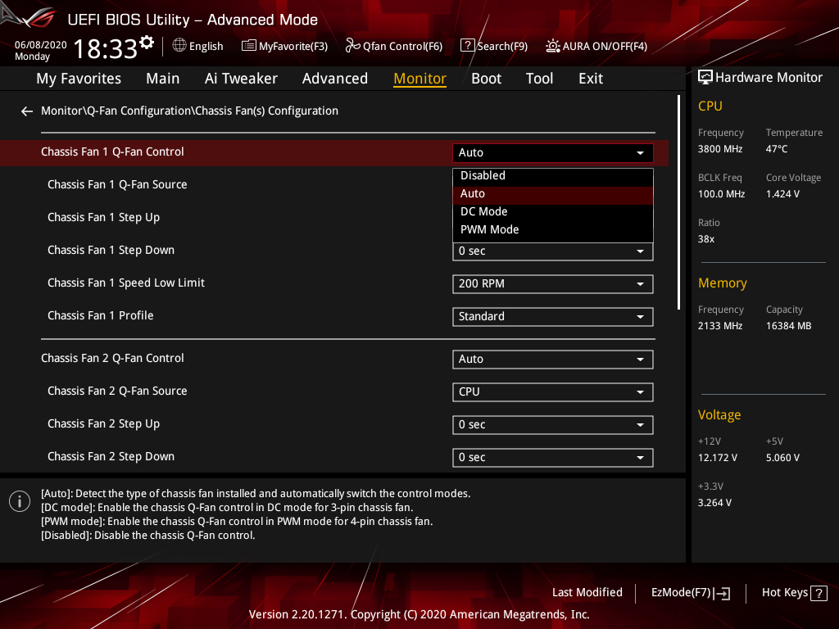Choose Auto in the open dropdown list
The image size is (839, 629).
click(553, 194)
